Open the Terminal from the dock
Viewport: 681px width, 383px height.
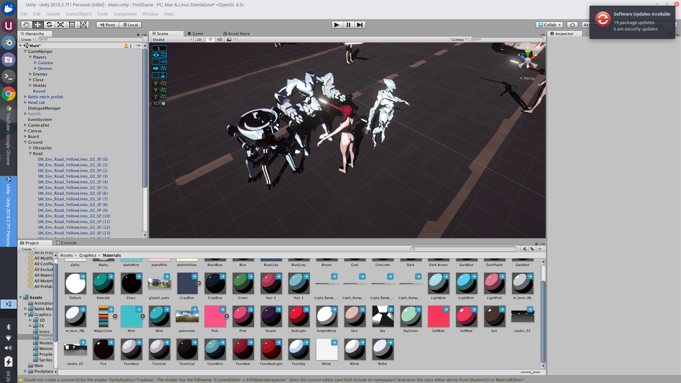pyautogui.click(x=8, y=77)
